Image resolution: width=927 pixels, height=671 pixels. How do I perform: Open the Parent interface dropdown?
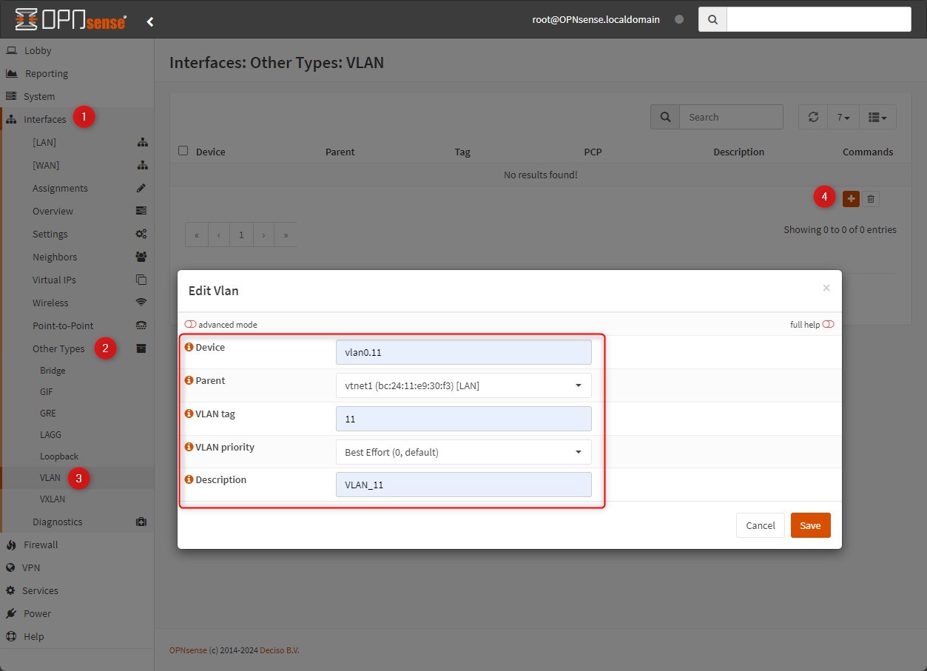(x=463, y=385)
